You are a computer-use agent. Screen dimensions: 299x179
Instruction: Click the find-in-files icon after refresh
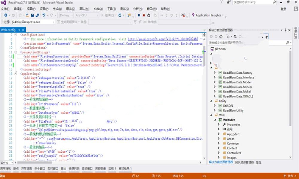(129, 15)
